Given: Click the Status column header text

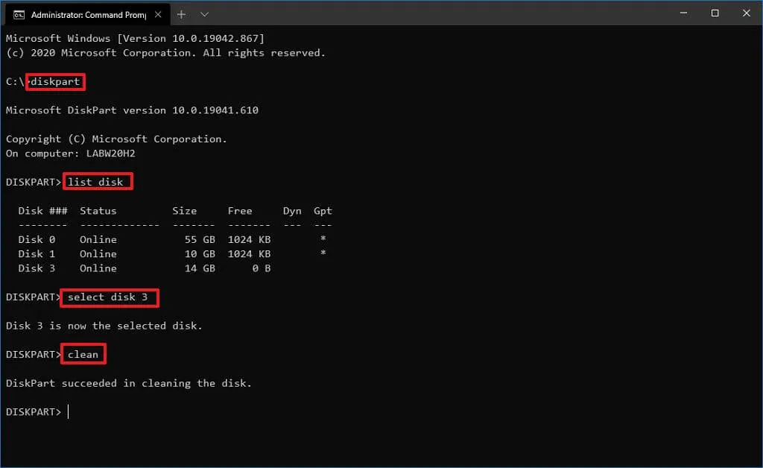Looking at the screenshot, I should coord(98,210).
